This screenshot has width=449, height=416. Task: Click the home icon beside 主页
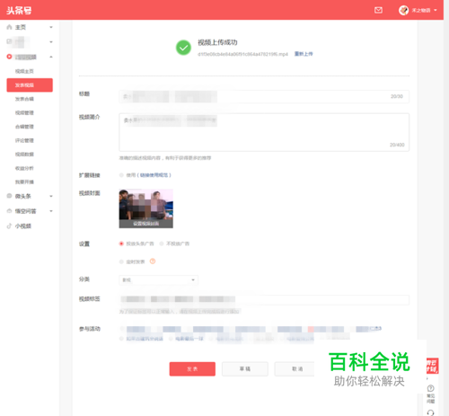9,27
